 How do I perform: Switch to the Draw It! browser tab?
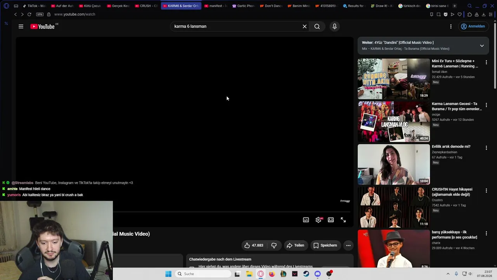coord(382,6)
